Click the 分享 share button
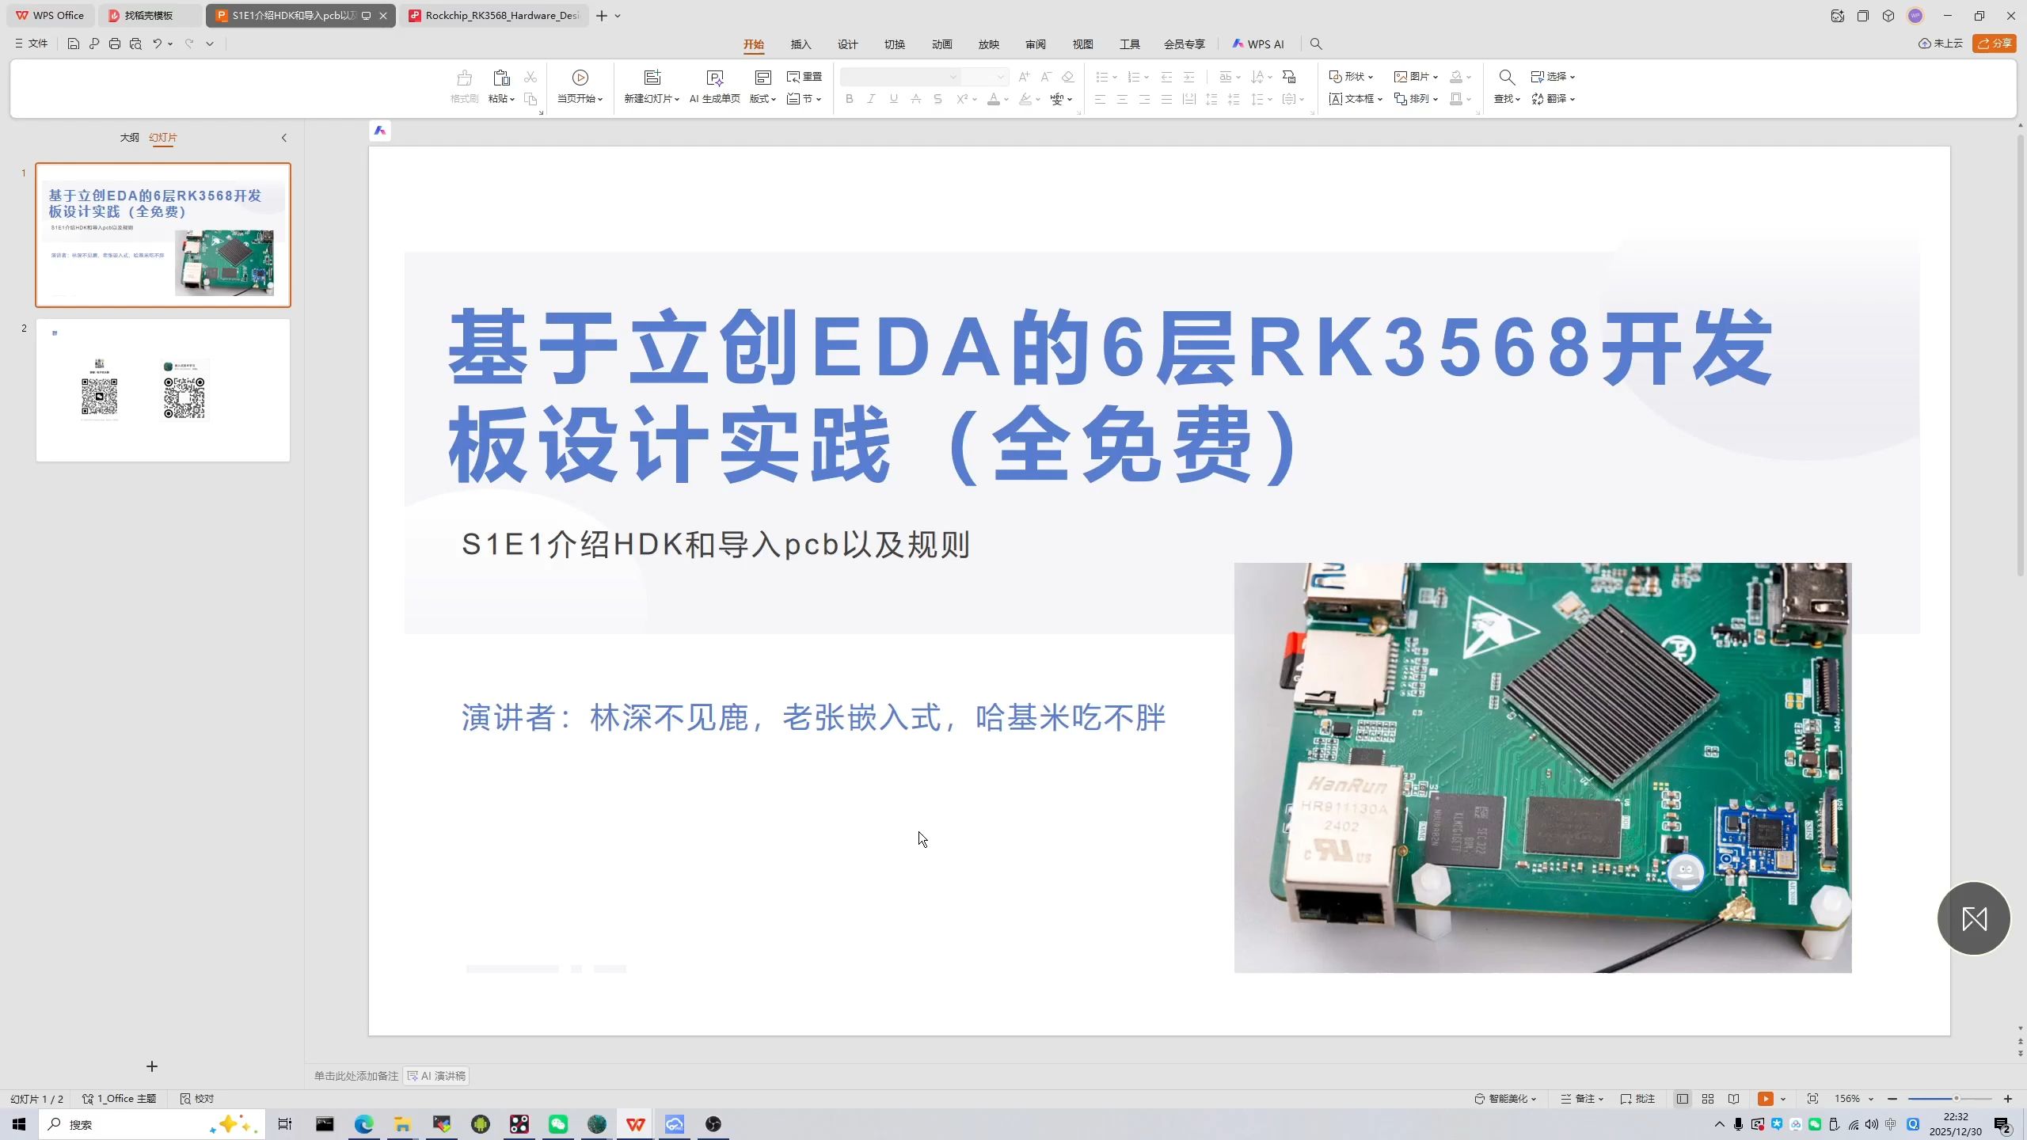Screen dimensions: 2027x1140 click(x=1994, y=44)
